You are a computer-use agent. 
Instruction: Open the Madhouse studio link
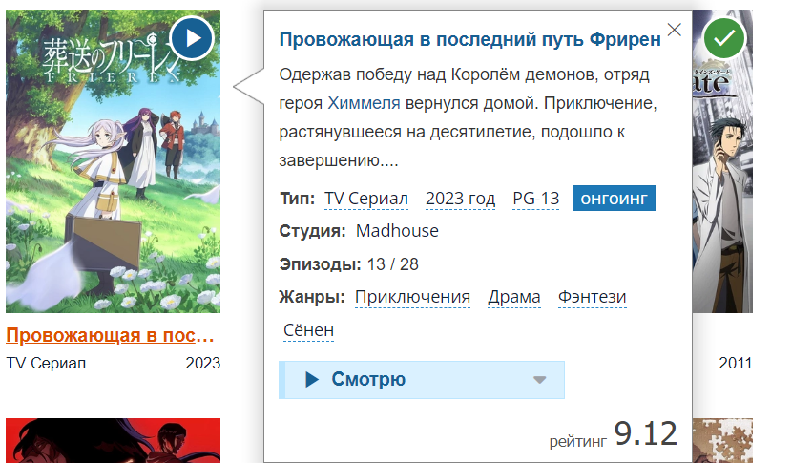coord(397,231)
